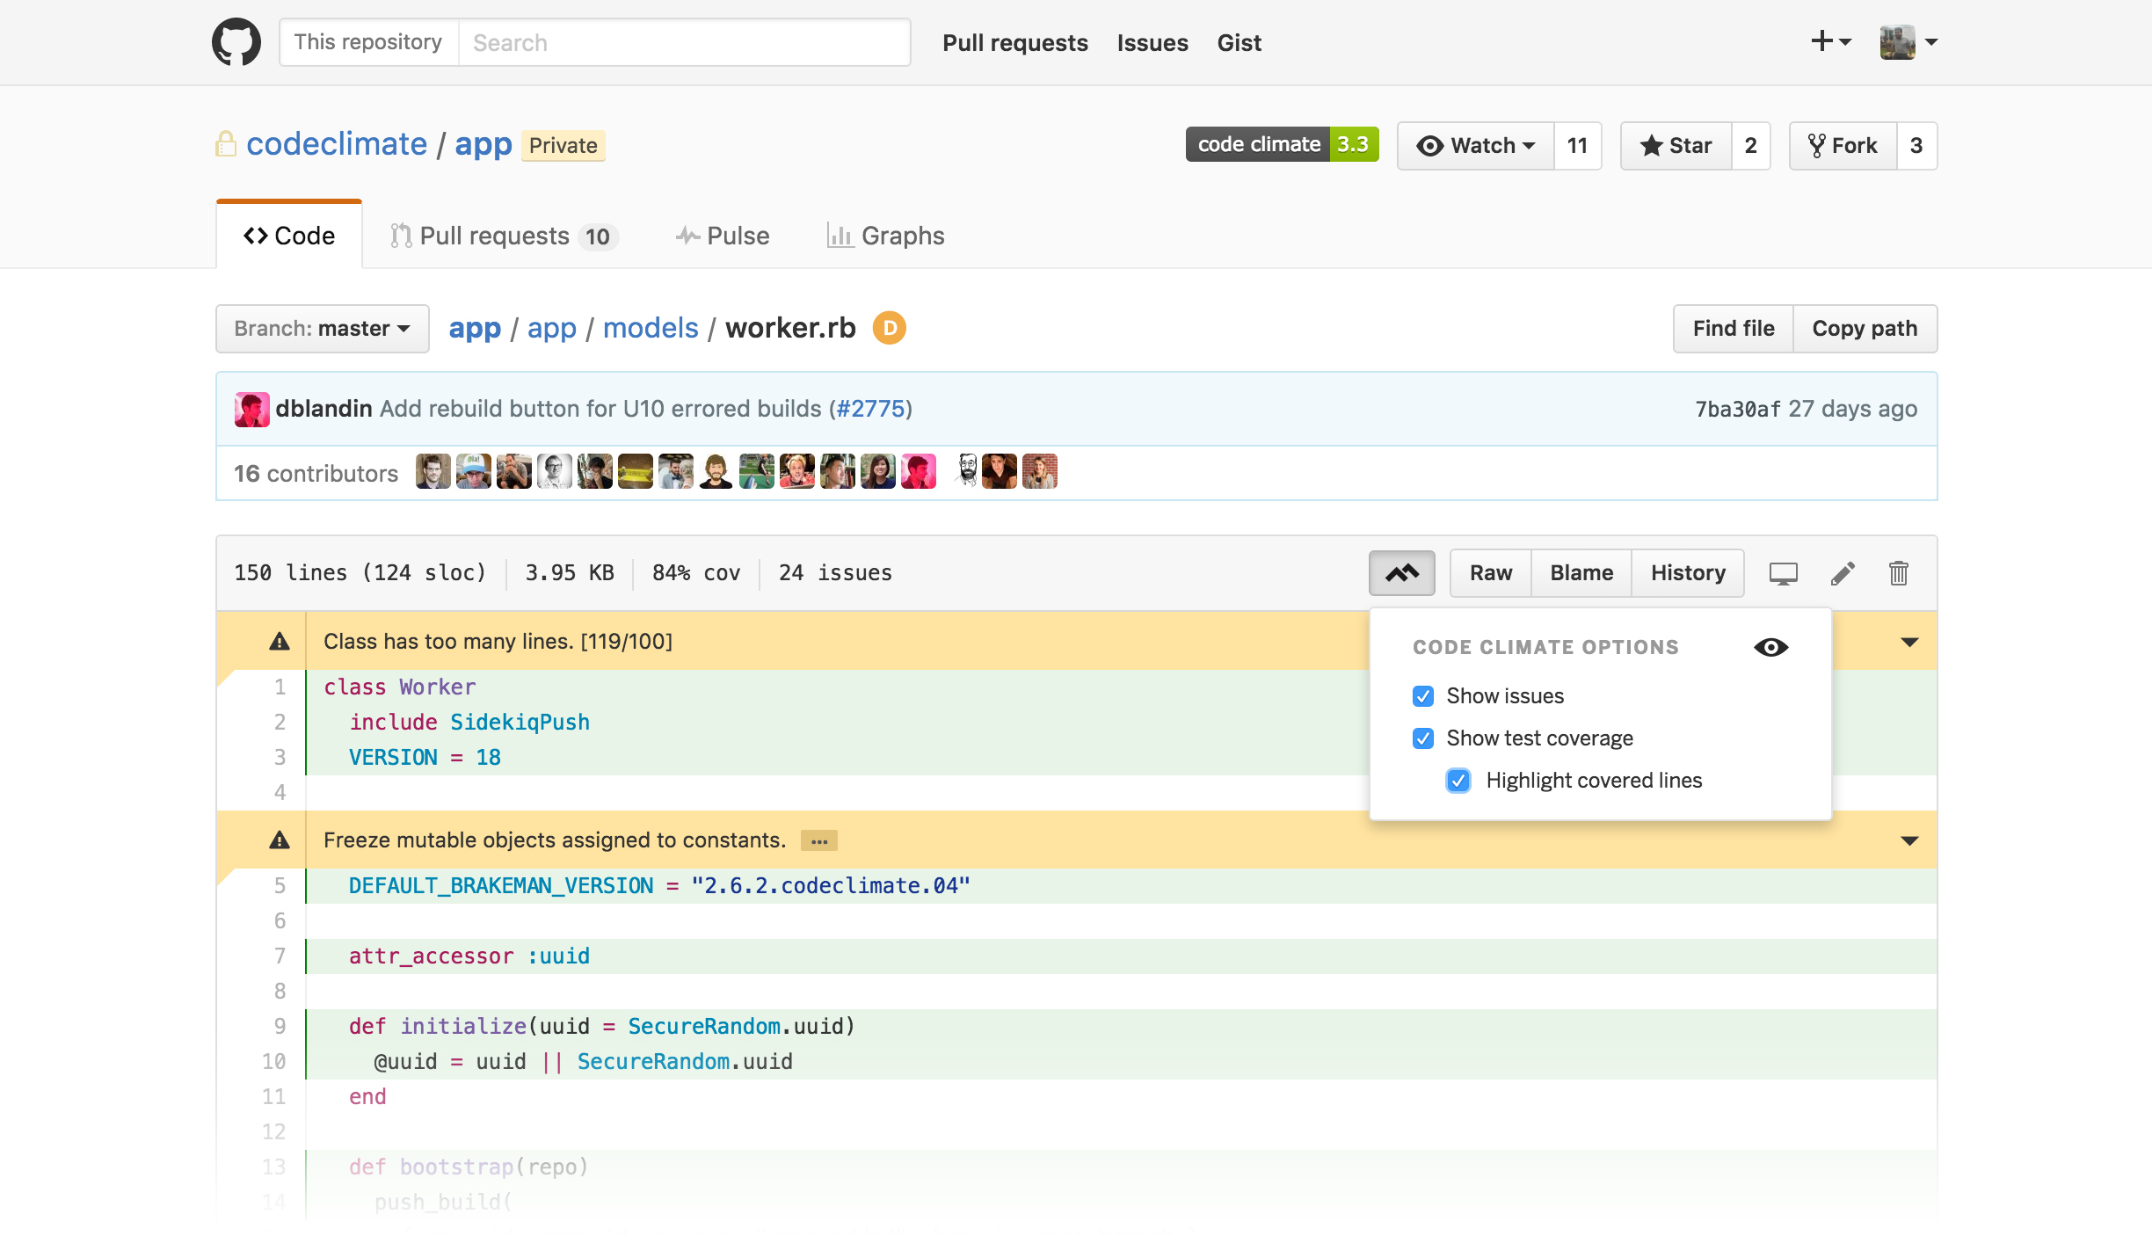The height and width of the screenshot is (1236, 2152).
Task: Click the orange D grade badge
Action: [x=890, y=328]
